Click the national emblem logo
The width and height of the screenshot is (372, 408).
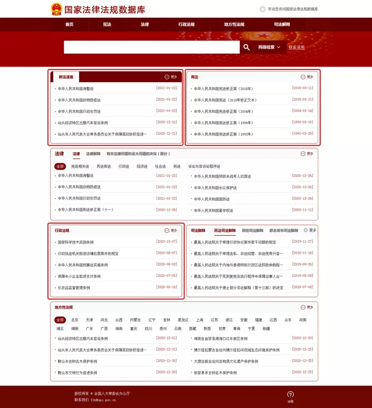(x=56, y=9)
